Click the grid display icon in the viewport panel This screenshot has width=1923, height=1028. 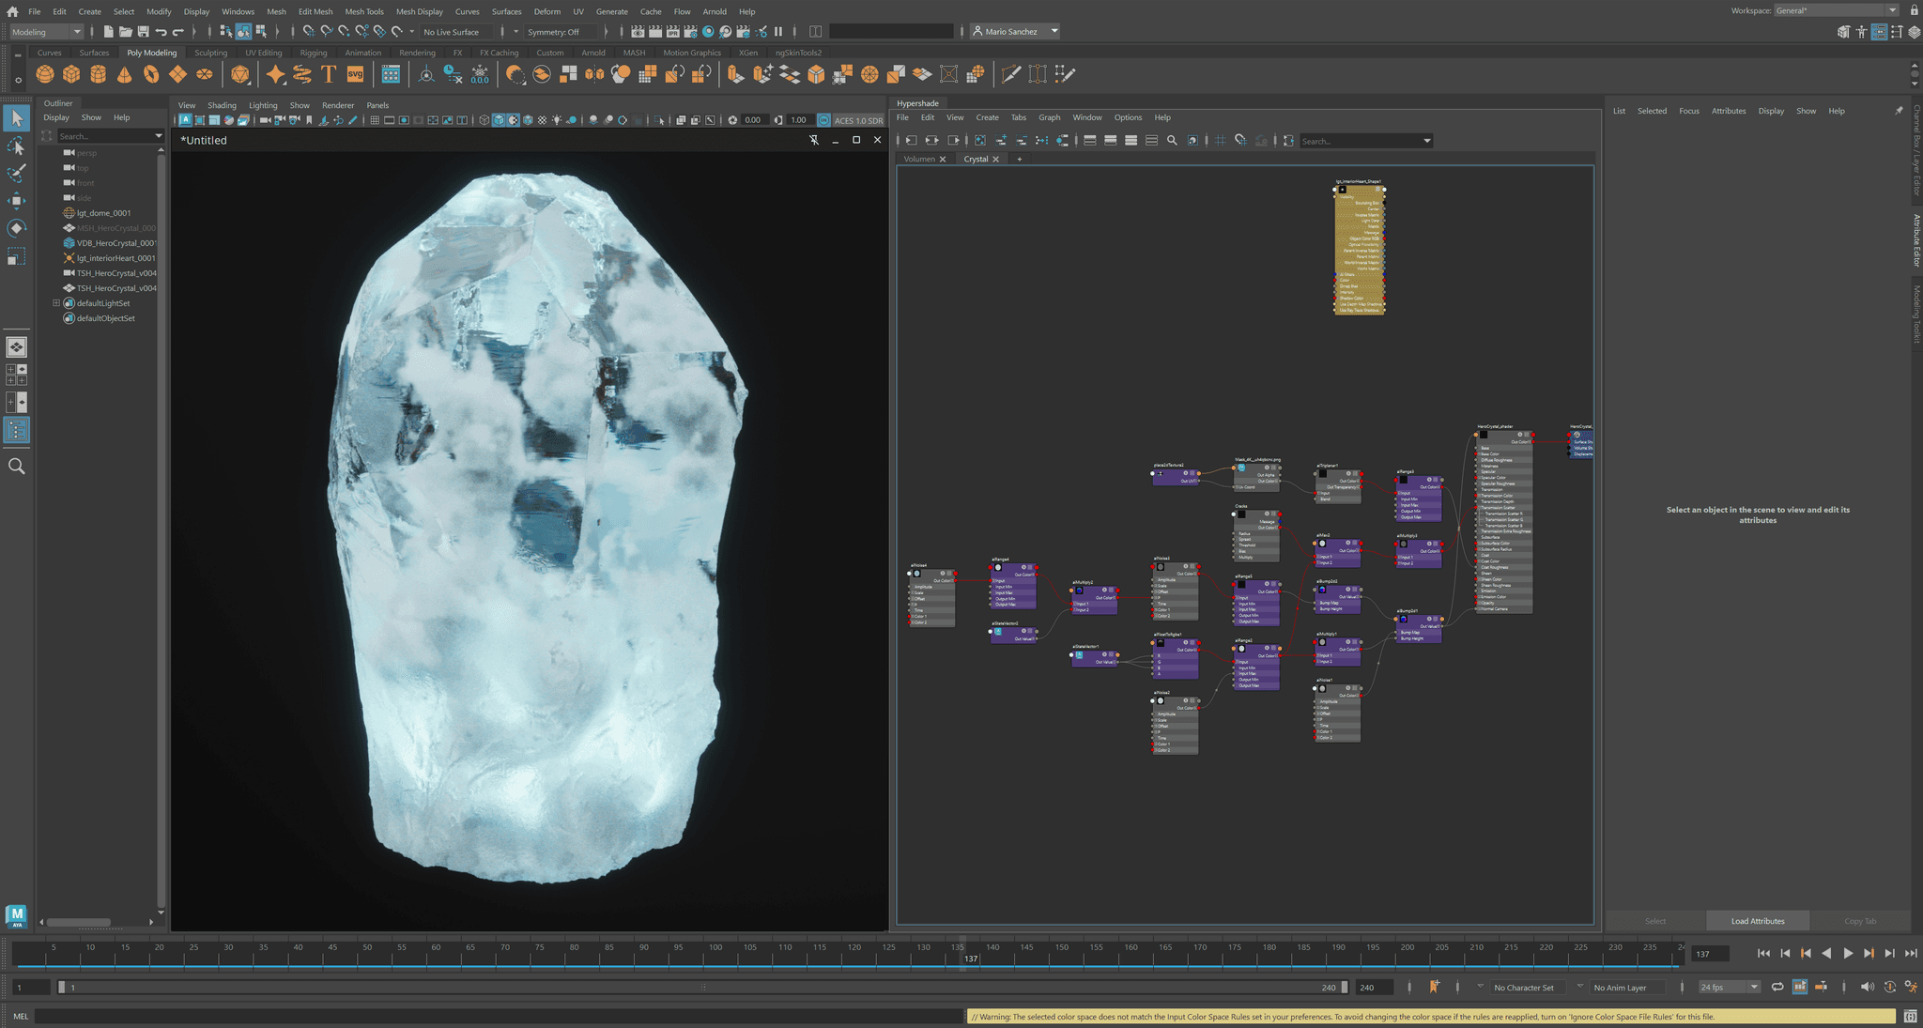coord(375,120)
